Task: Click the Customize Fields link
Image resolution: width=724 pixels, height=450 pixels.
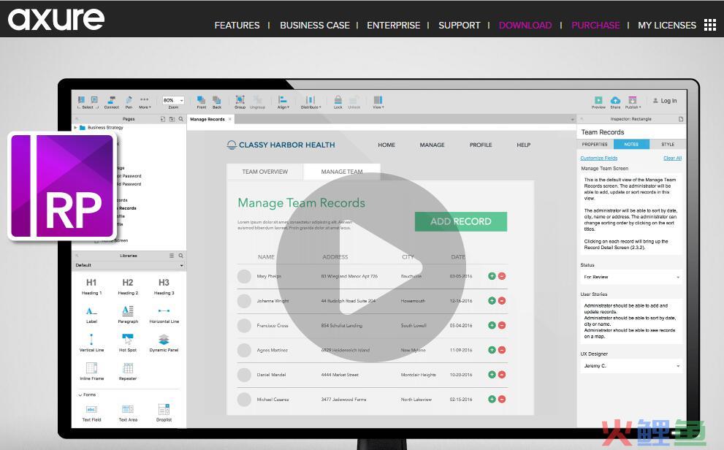Action: point(599,158)
